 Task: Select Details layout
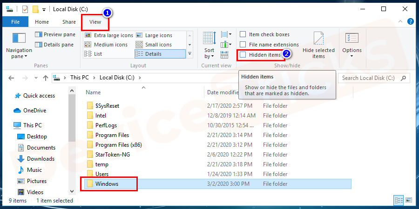160,54
